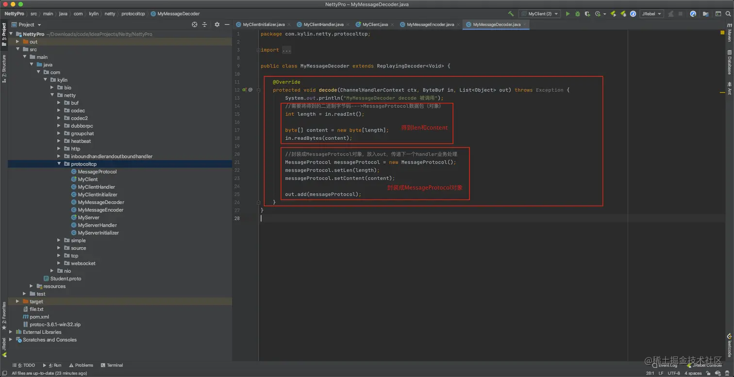Expand the websocket package folder
The height and width of the screenshot is (377, 734).
[x=59, y=263]
